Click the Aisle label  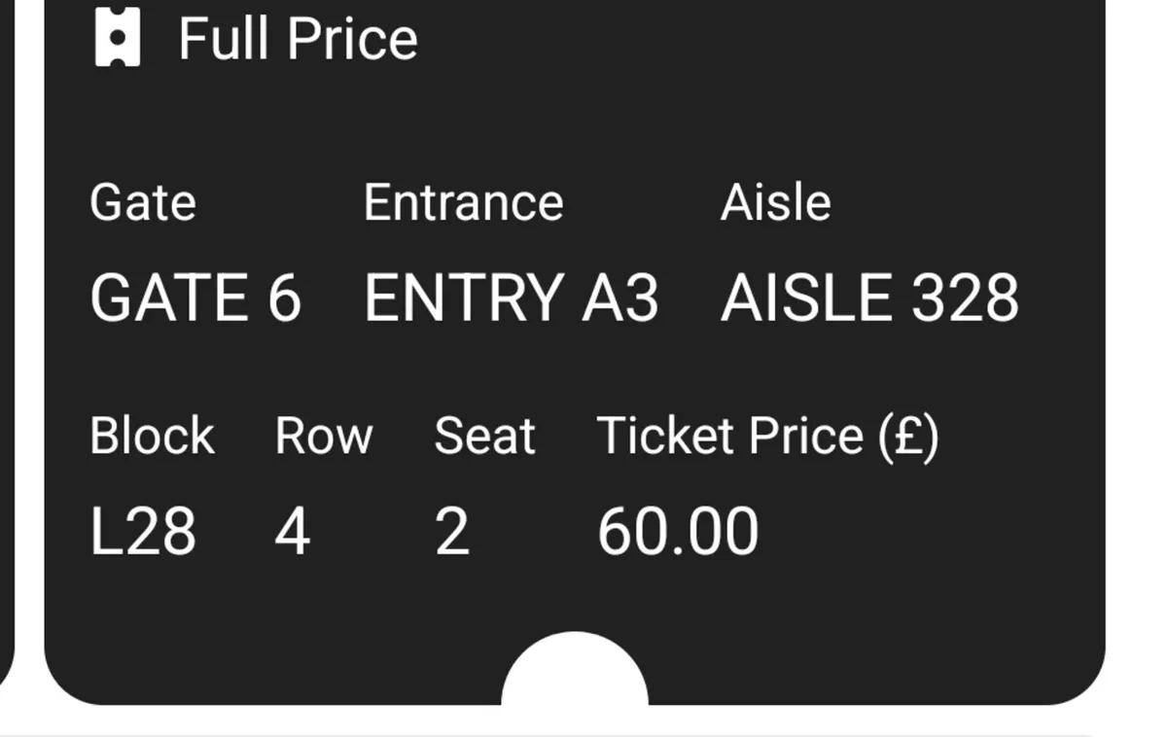(x=775, y=202)
